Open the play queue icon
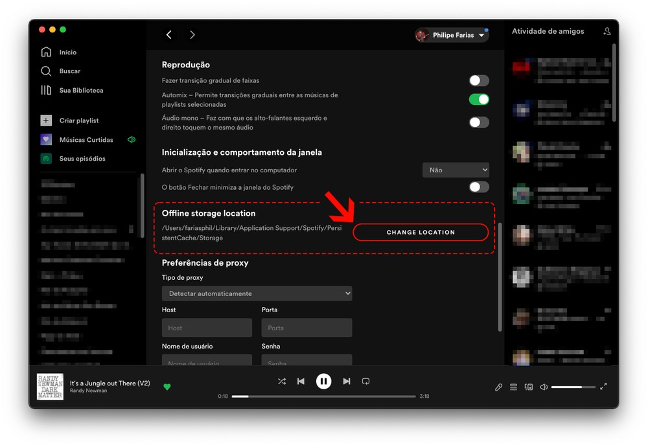This screenshot has height=447, width=648. click(x=513, y=387)
